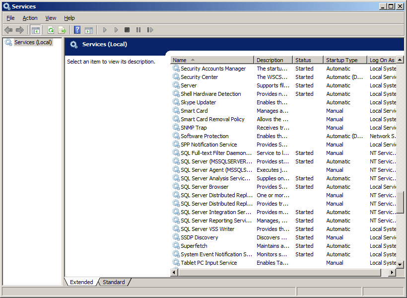Select the SQL Server VSS Writer service
This screenshot has height=298, width=407.
[x=284, y=229]
